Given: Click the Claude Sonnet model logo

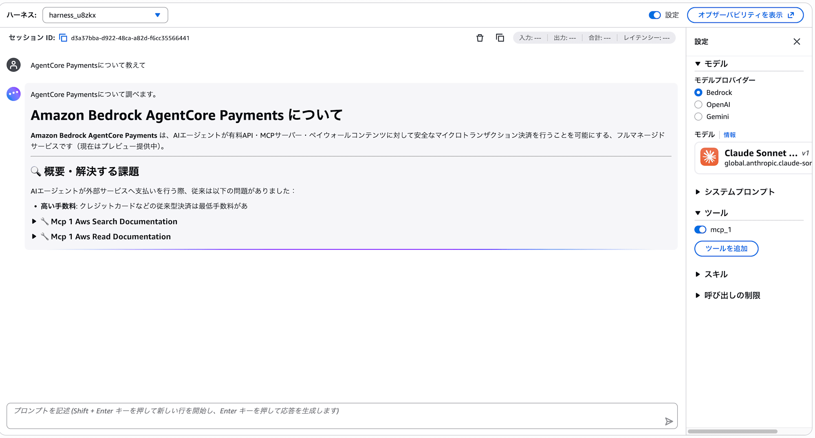Looking at the screenshot, I should tap(709, 157).
